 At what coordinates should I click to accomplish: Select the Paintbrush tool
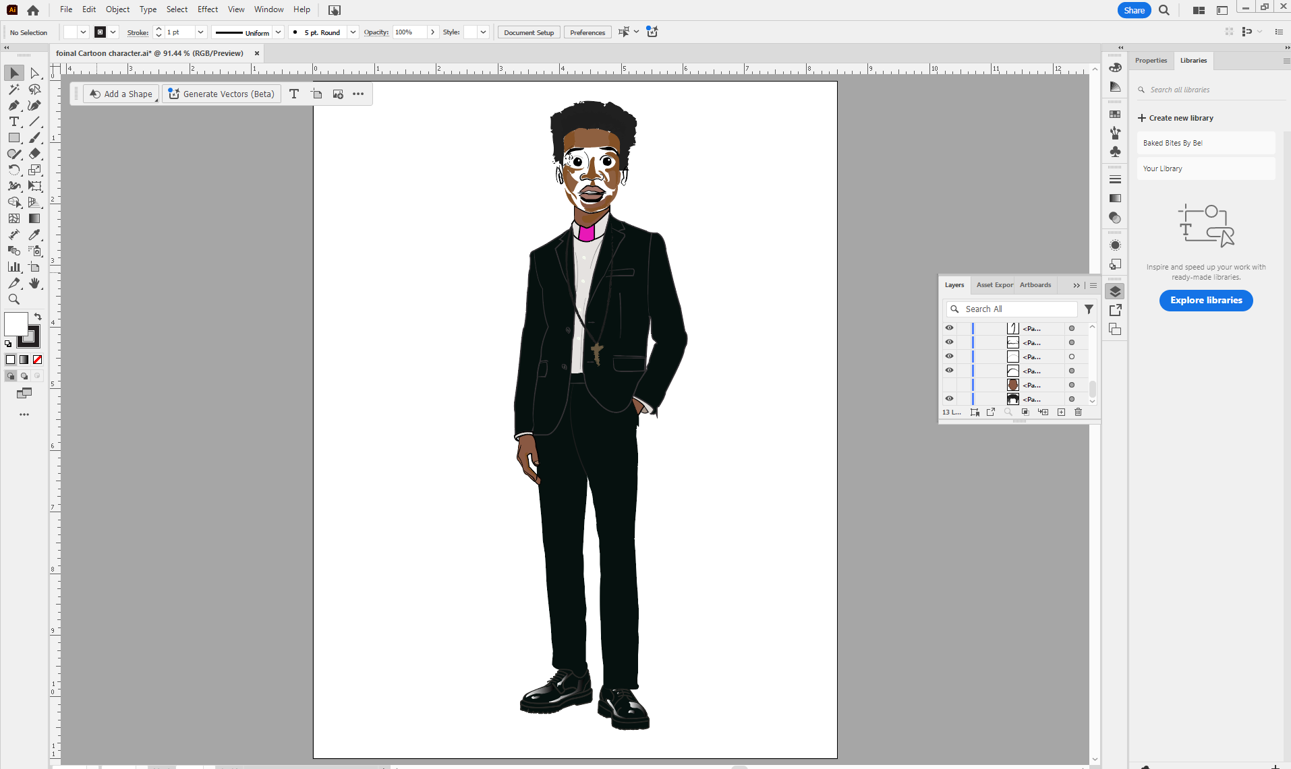pyautogui.click(x=35, y=137)
